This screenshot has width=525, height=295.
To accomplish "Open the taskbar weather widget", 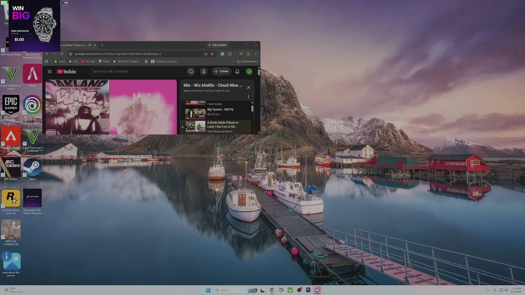I will tap(13, 290).
